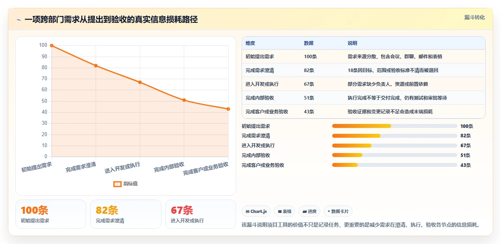This screenshot has width=501, height=244.
Task: Select table cell 初始提出需求
Action: (260, 57)
